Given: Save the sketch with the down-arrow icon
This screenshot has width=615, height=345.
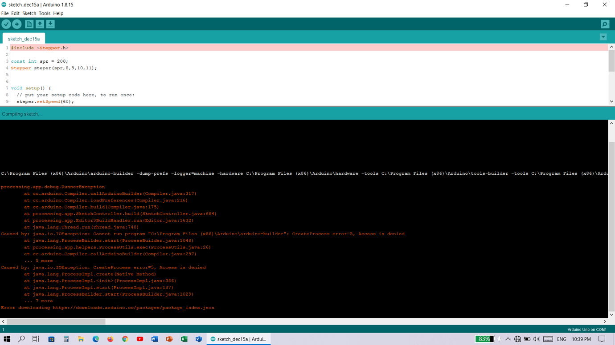Looking at the screenshot, I should [50, 24].
